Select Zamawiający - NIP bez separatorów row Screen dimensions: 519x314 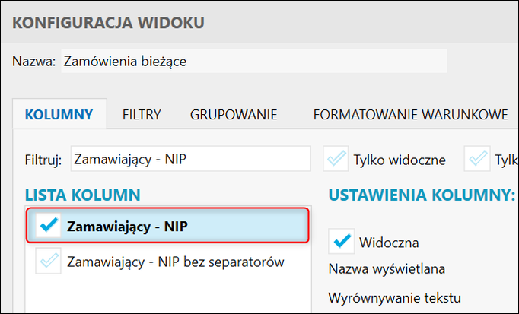click(x=175, y=262)
